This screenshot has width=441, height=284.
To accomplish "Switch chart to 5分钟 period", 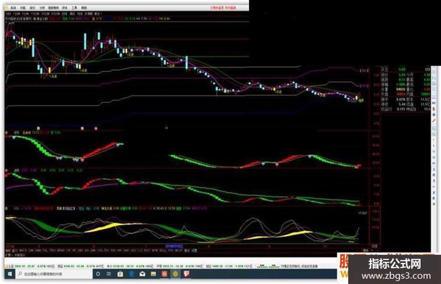I will 25,14.
